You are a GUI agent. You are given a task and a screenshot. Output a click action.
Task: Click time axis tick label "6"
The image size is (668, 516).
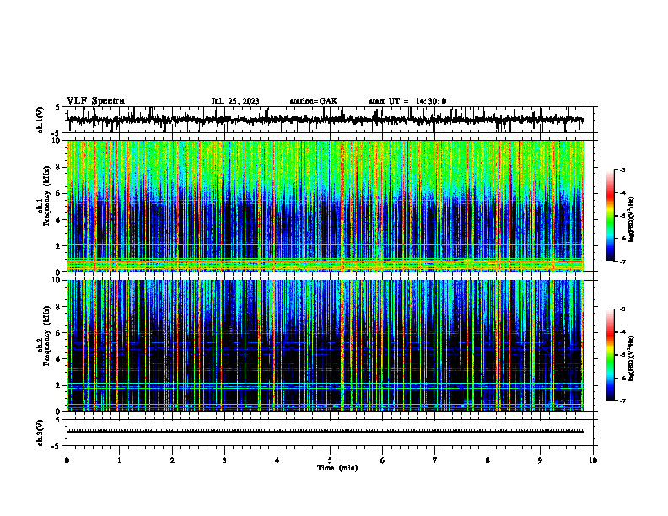[x=383, y=460]
